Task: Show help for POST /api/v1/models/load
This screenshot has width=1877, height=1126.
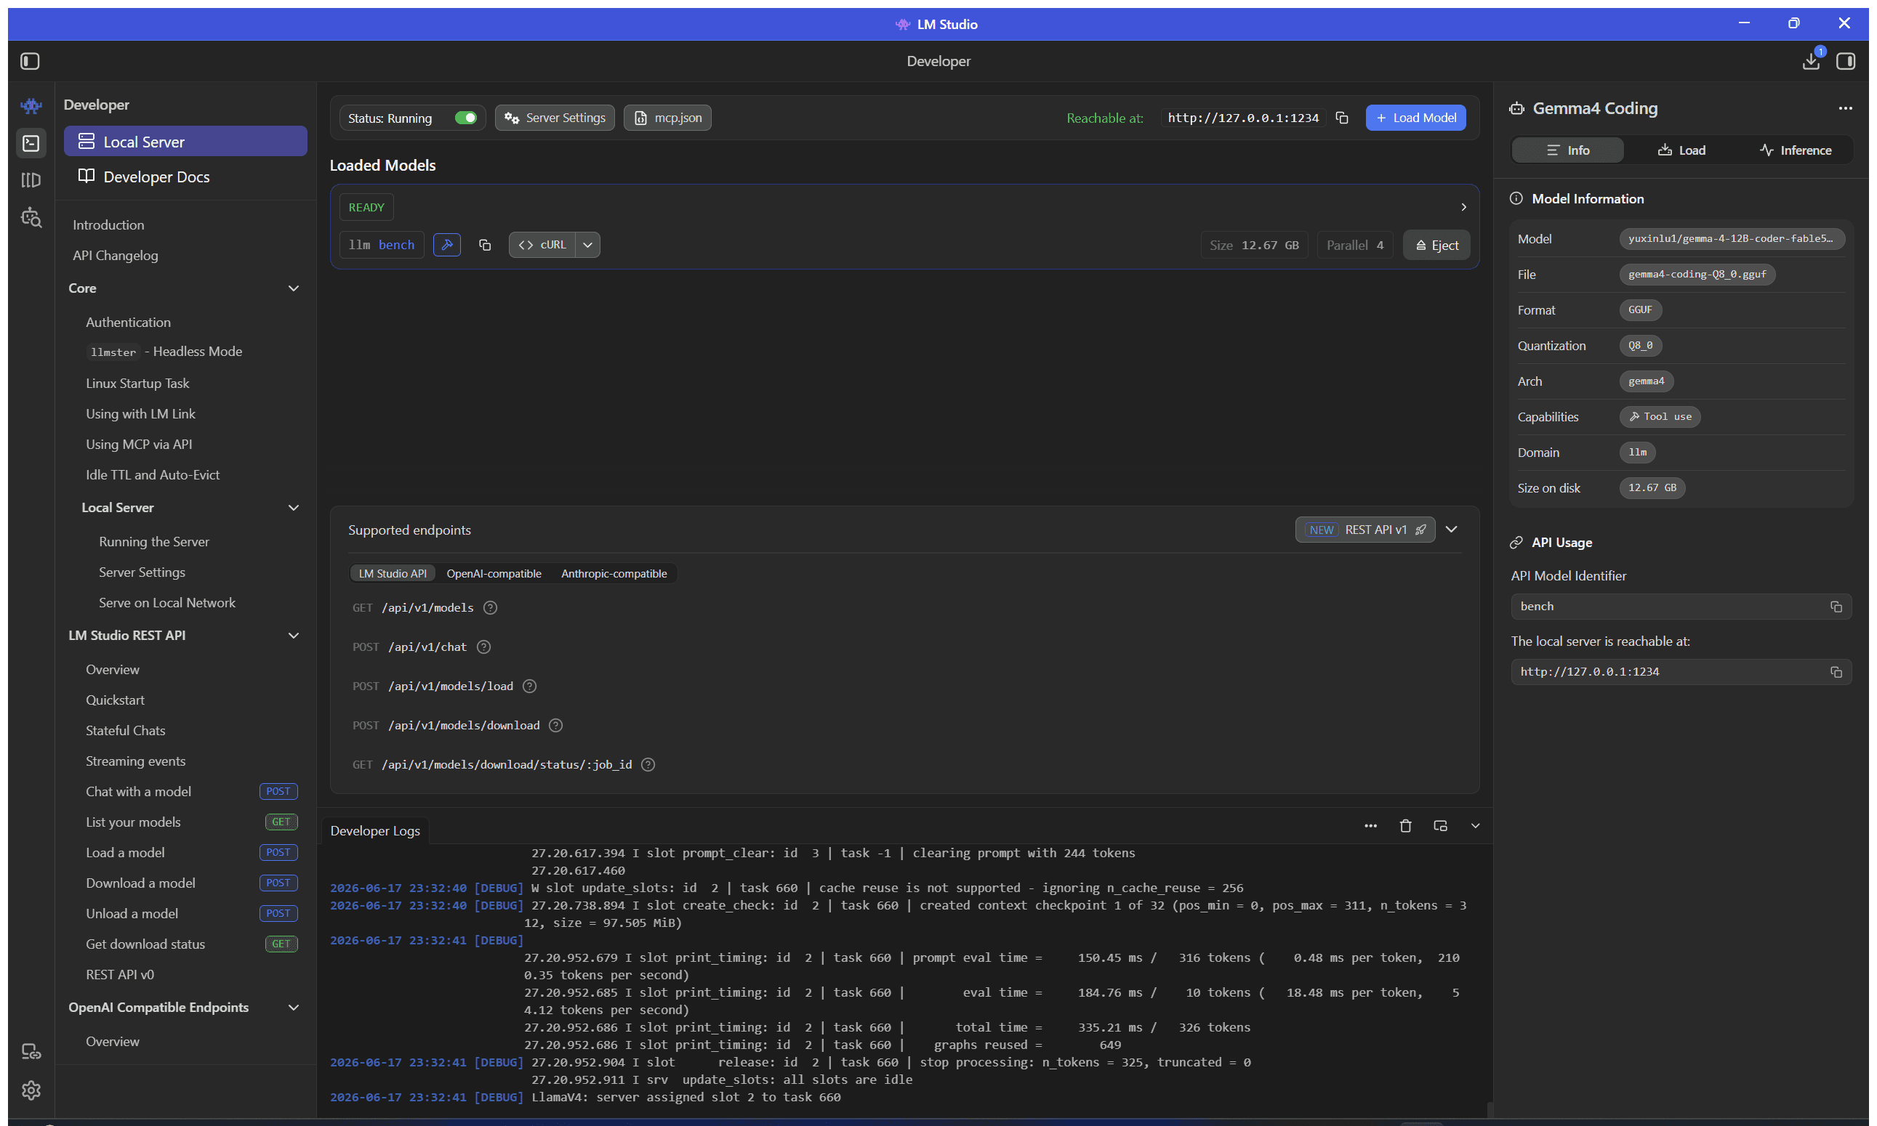Action: [530, 686]
